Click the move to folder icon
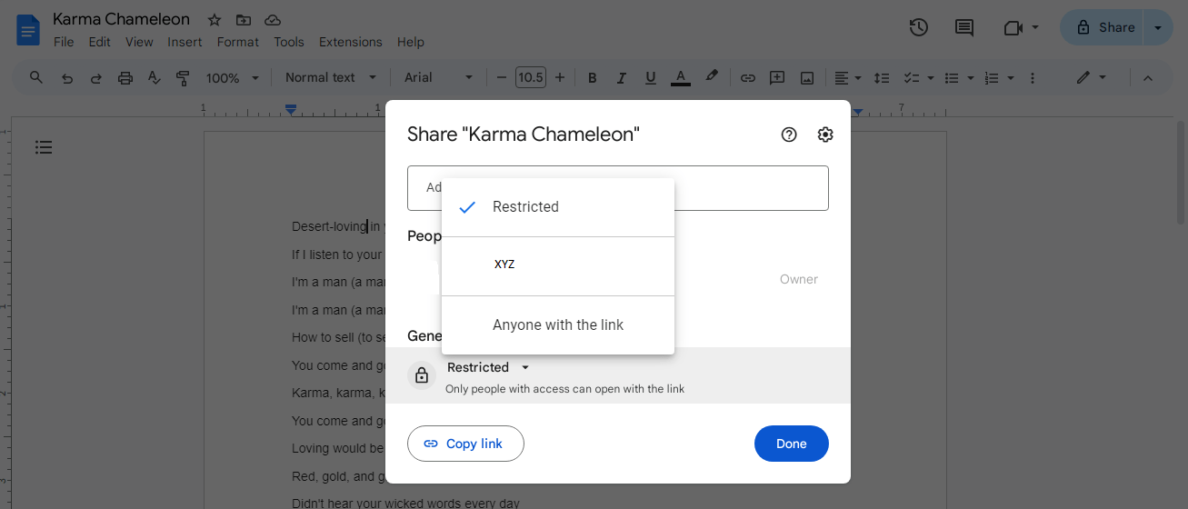The height and width of the screenshot is (509, 1188). click(x=243, y=20)
